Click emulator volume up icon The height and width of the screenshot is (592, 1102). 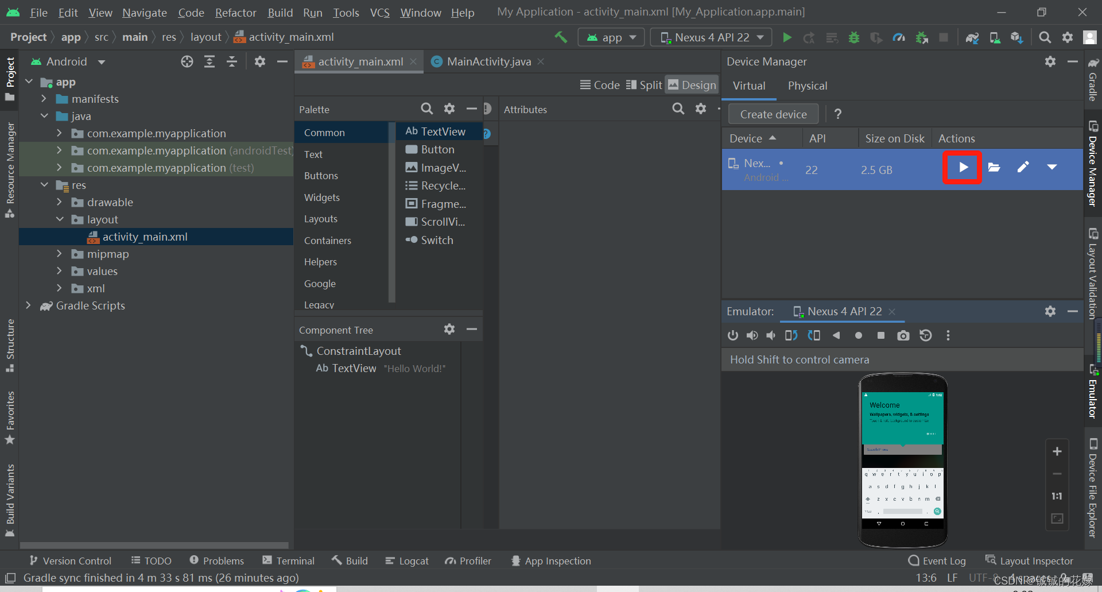click(752, 335)
